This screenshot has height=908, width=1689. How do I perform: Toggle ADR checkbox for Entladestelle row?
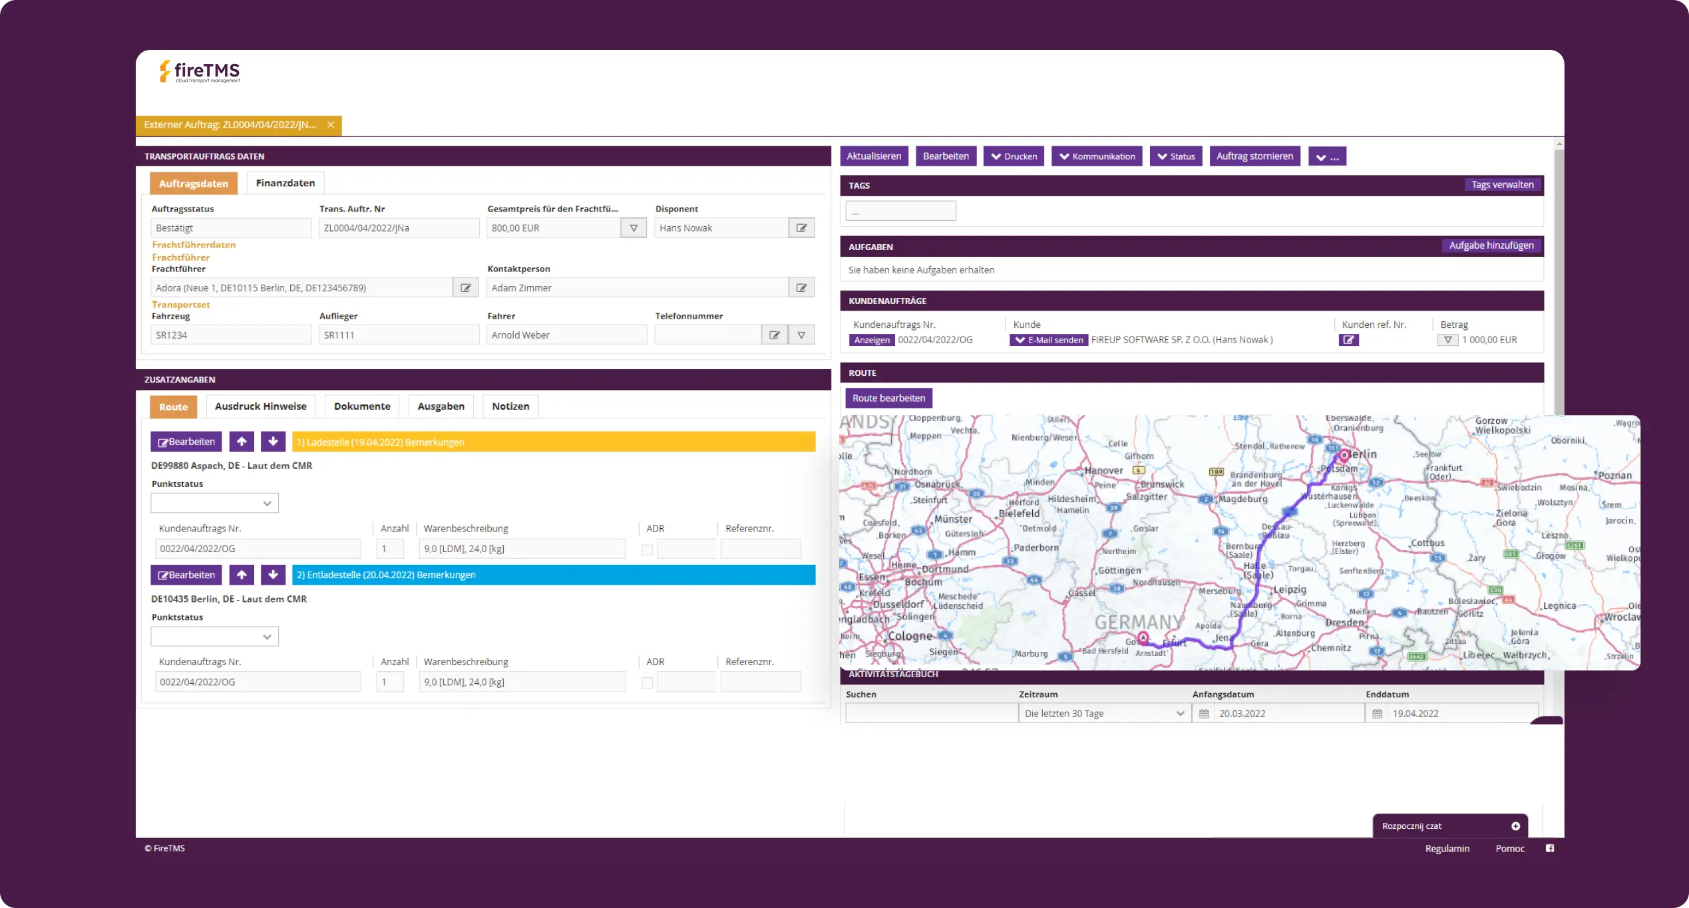point(647,682)
